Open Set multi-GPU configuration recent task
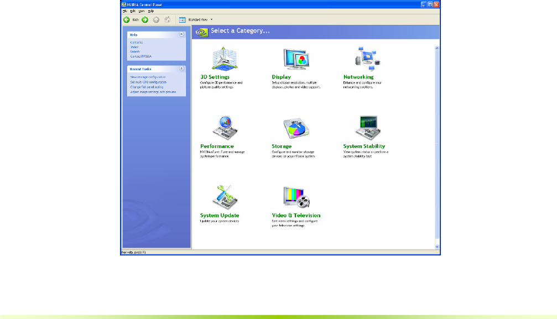 tap(148, 82)
